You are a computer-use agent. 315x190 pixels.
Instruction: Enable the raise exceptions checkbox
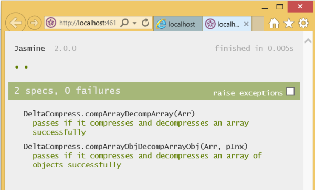point(290,91)
